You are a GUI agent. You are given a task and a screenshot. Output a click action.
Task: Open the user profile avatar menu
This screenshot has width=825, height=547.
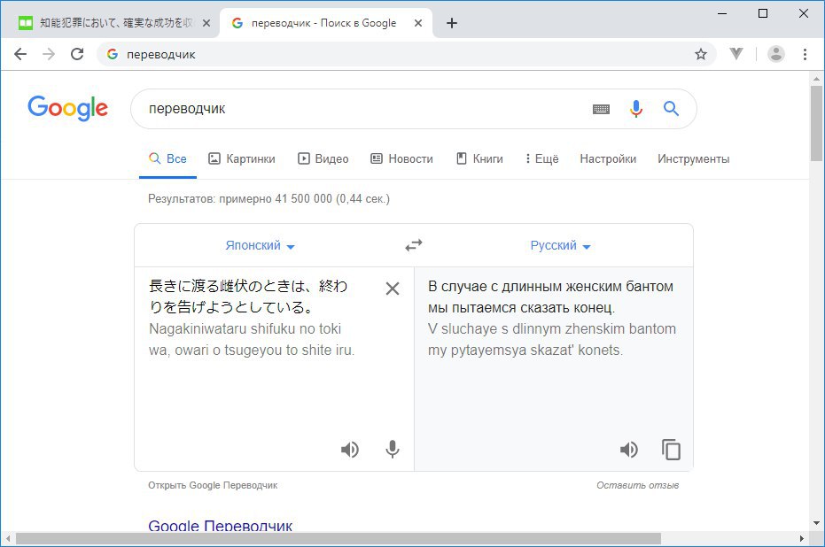[775, 54]
